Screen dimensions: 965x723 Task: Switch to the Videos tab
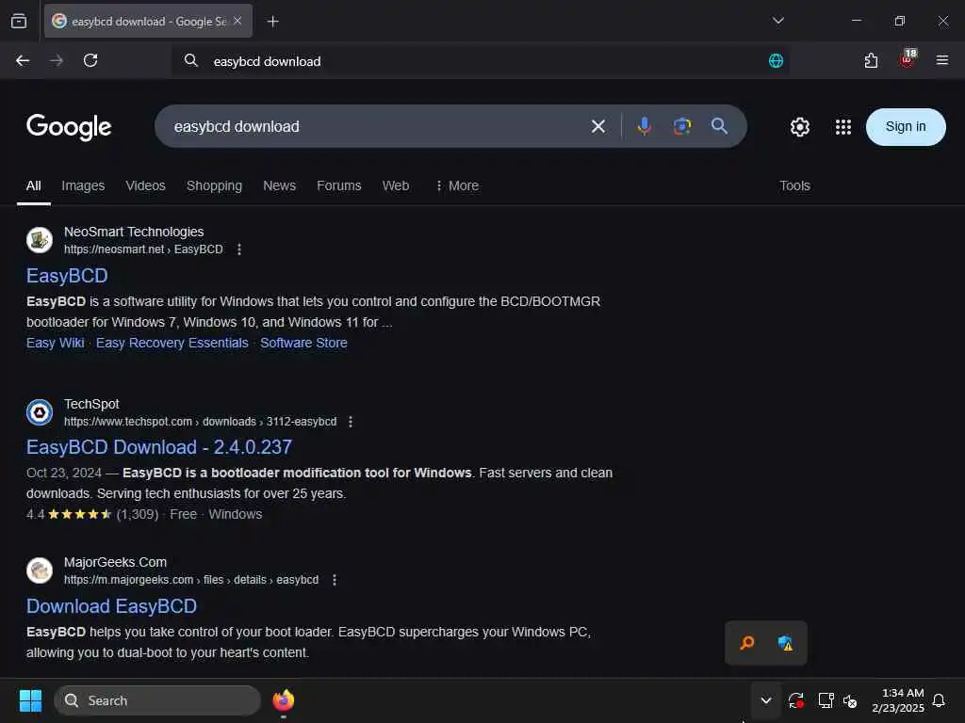pyautogui.click(x=145, y=185)
